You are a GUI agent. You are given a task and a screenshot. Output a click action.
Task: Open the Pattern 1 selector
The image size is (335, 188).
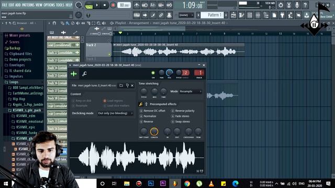point(213,15)
